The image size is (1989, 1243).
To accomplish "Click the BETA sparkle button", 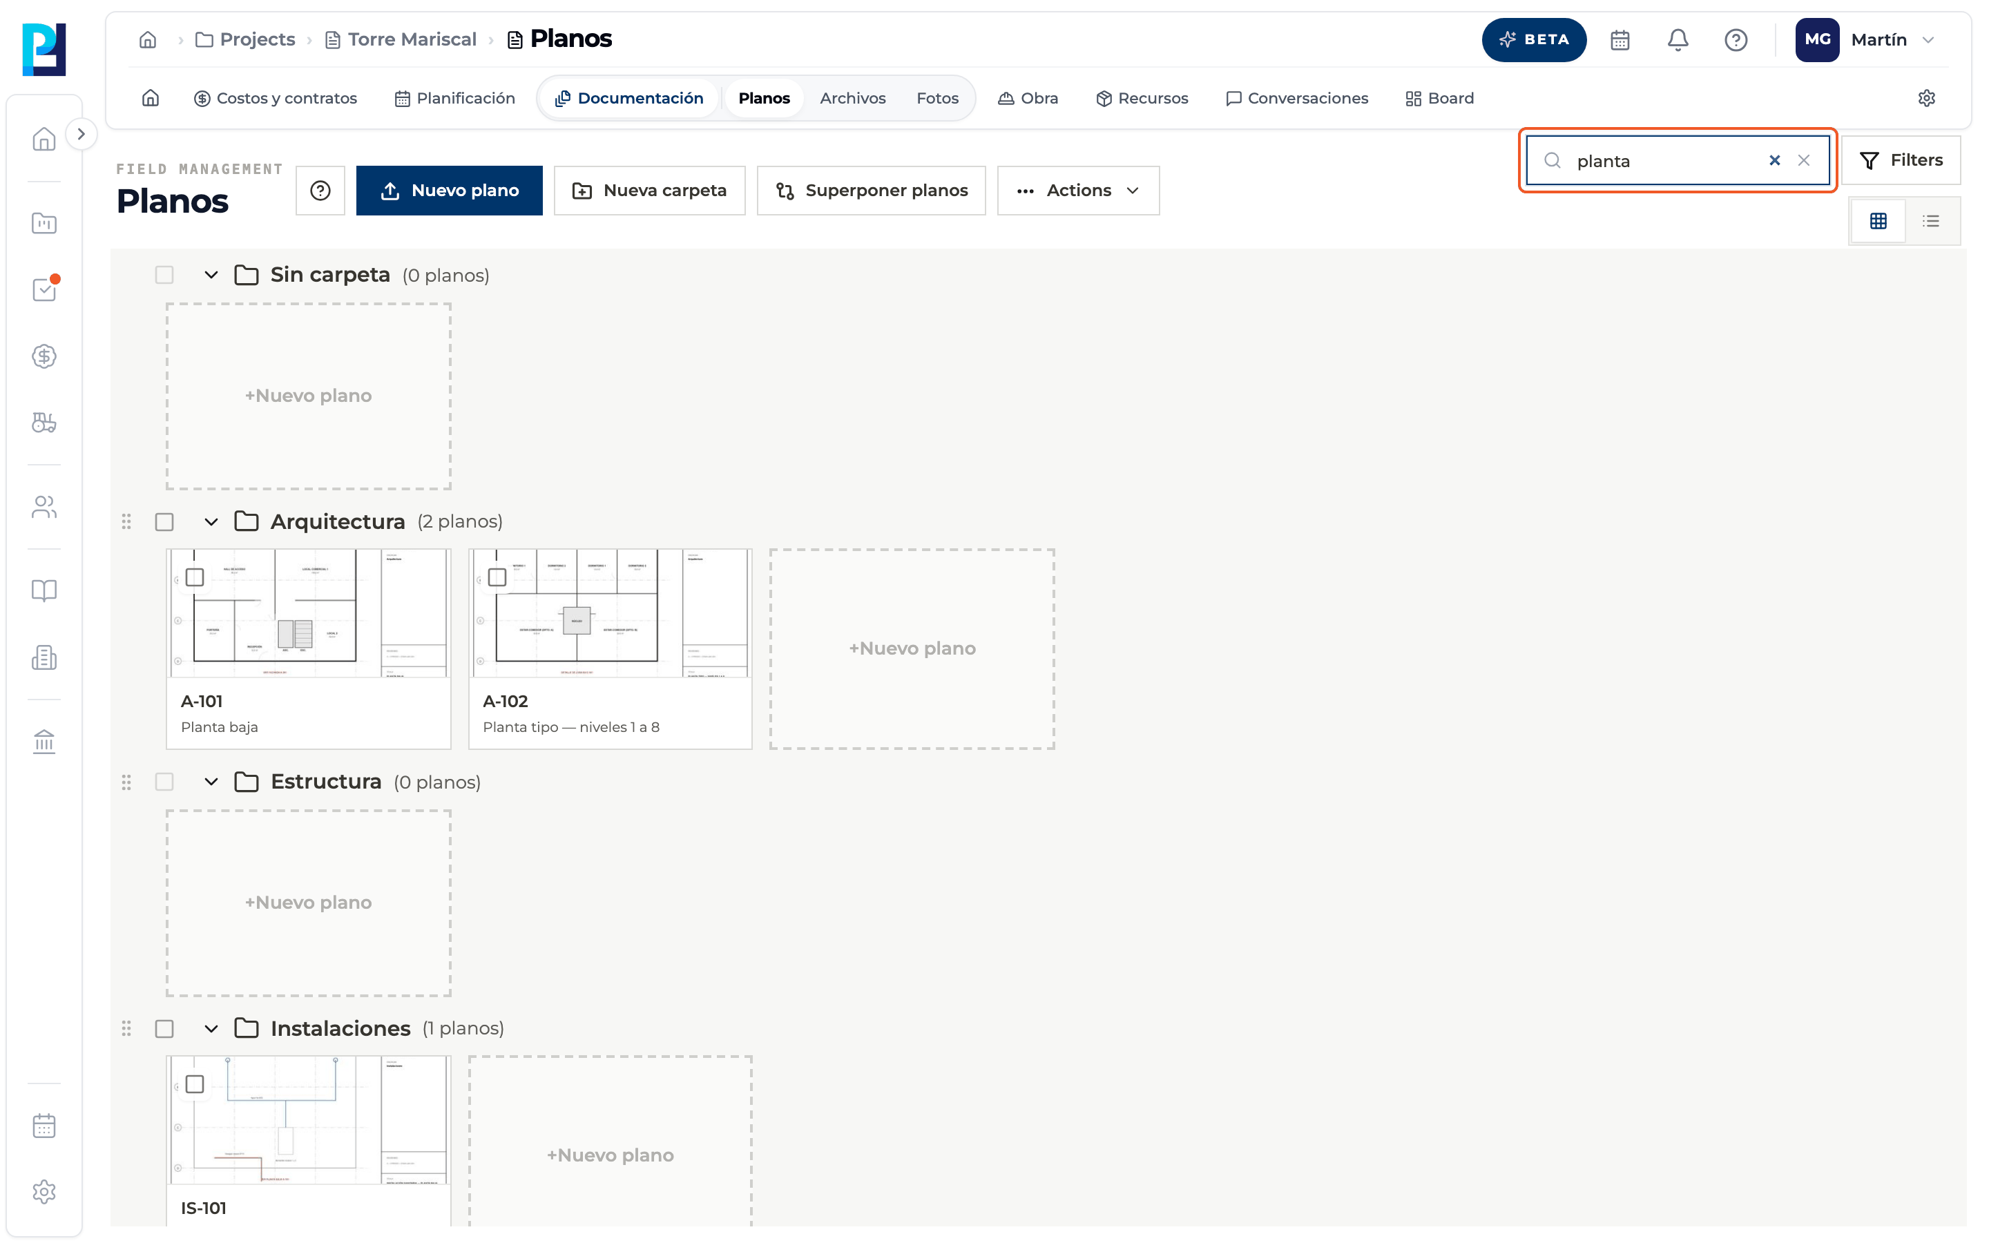I will click(1534, 39).
